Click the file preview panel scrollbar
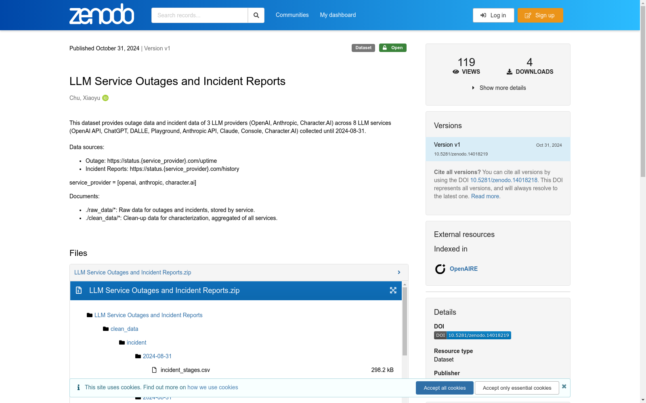646x403 pixels. coord(405,321)
